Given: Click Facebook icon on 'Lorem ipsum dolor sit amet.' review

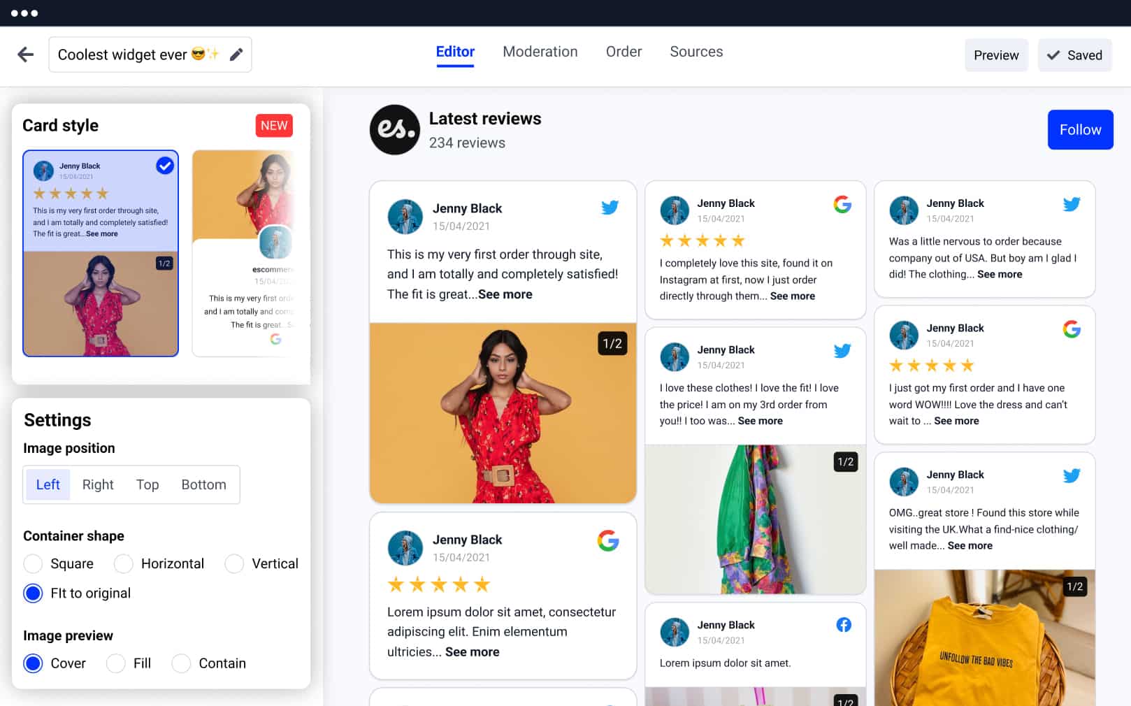Looking at the screenshot, I should pos(844,625).
